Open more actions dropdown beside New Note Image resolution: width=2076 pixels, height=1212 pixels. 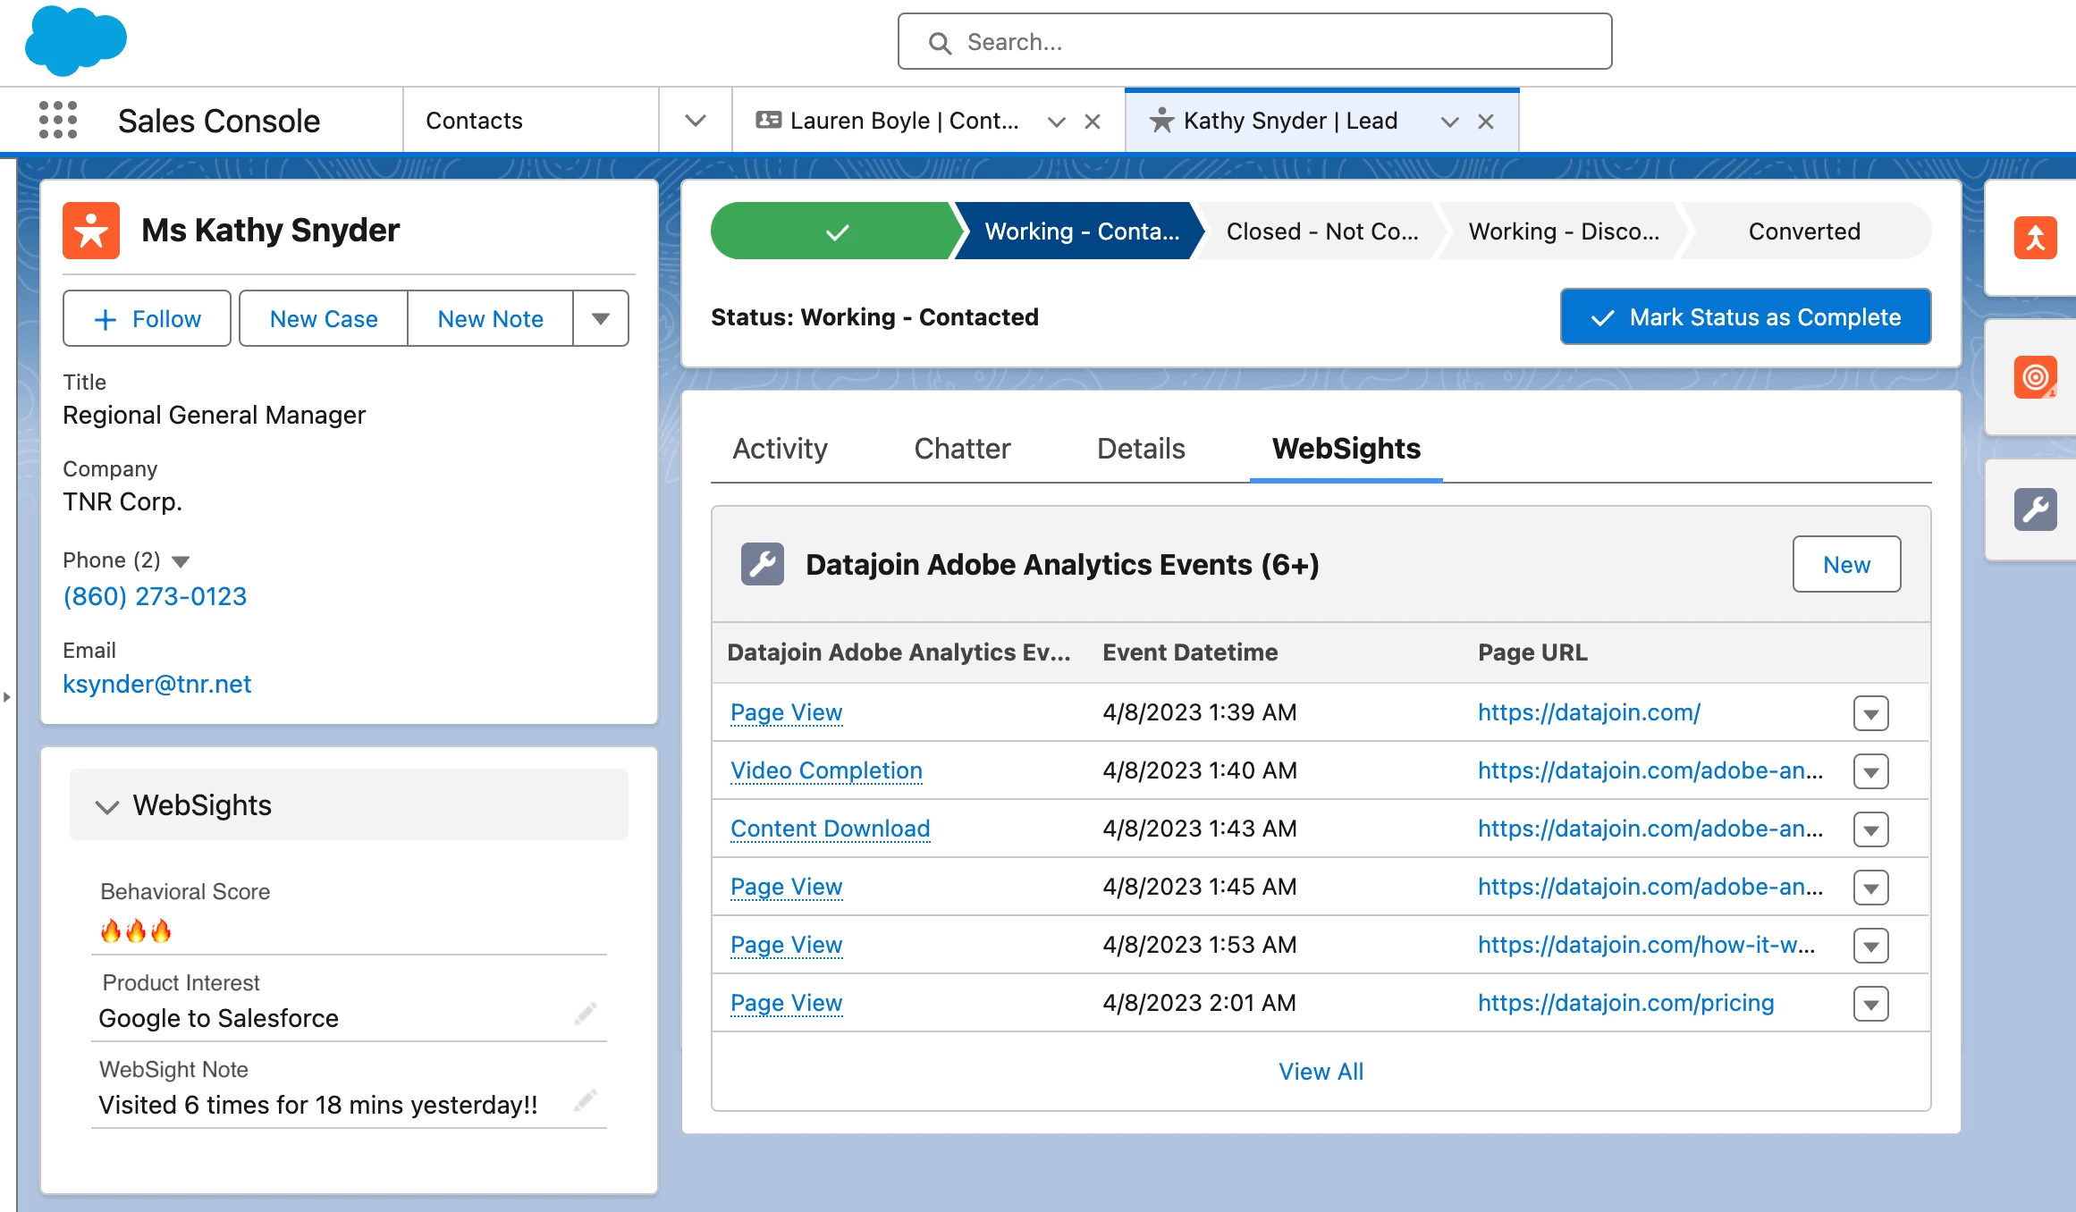[x=601, y=319]
